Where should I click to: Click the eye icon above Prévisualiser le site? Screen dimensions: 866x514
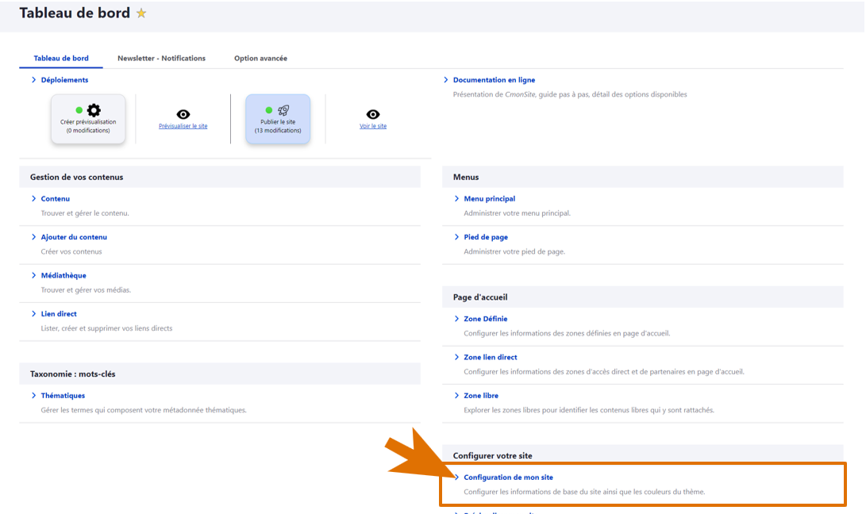click(x=183, y=114)
